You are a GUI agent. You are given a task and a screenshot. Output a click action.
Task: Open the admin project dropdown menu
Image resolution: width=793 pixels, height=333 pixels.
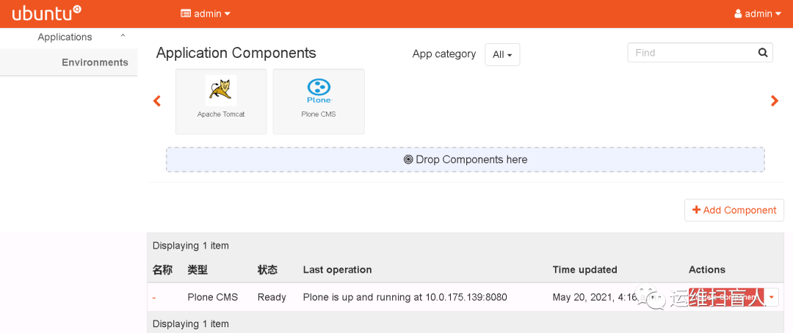(206, 14)
